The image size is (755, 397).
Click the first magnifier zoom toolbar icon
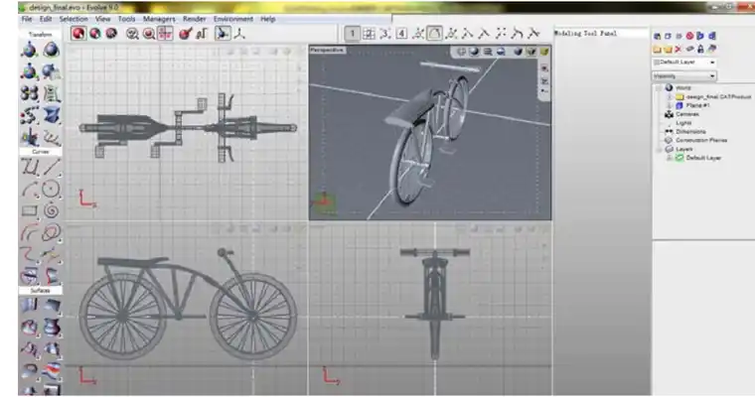coord(132,33)
